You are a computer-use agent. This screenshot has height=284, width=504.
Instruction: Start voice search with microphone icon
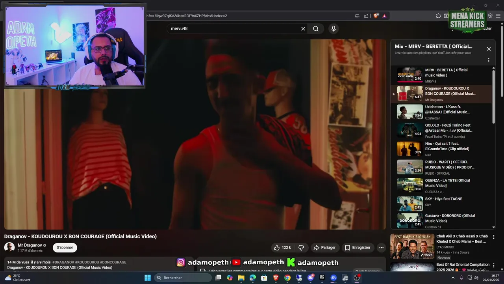point(334,28)
